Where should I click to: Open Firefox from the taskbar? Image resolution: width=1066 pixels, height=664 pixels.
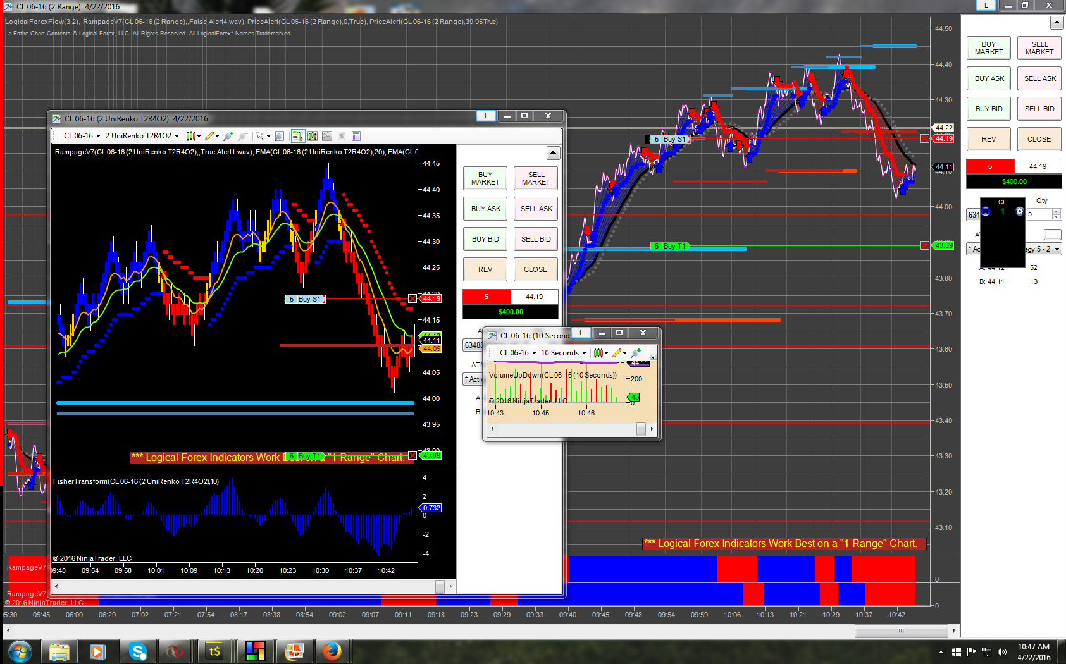tap(332, 651)
